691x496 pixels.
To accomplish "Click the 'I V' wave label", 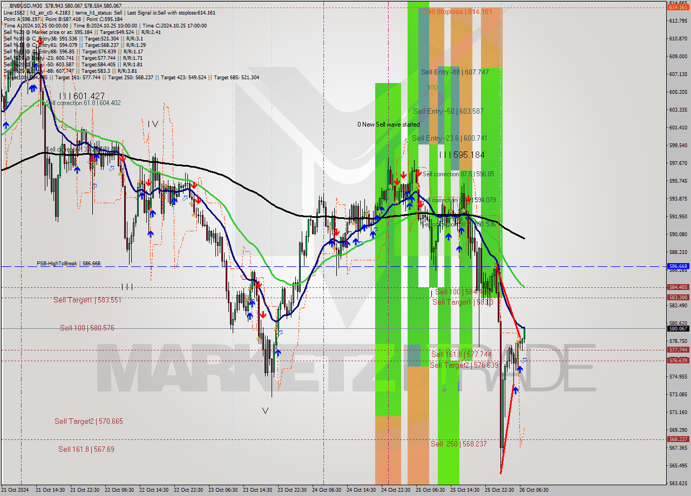I will pos(153,124).
